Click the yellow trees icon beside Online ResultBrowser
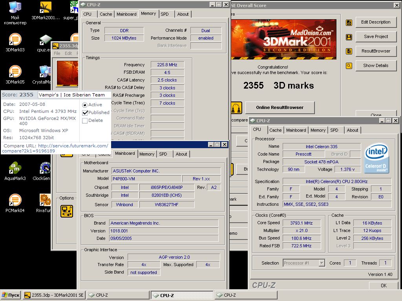 click(x=236, y=108)
